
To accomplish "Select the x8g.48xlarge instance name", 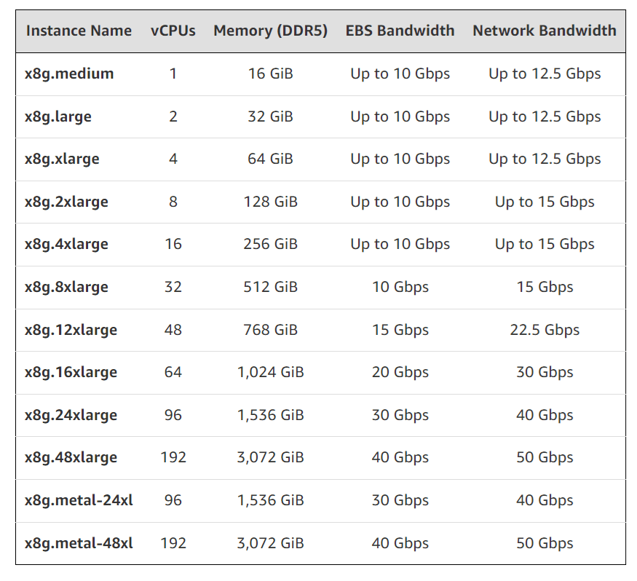I will 71,457.
